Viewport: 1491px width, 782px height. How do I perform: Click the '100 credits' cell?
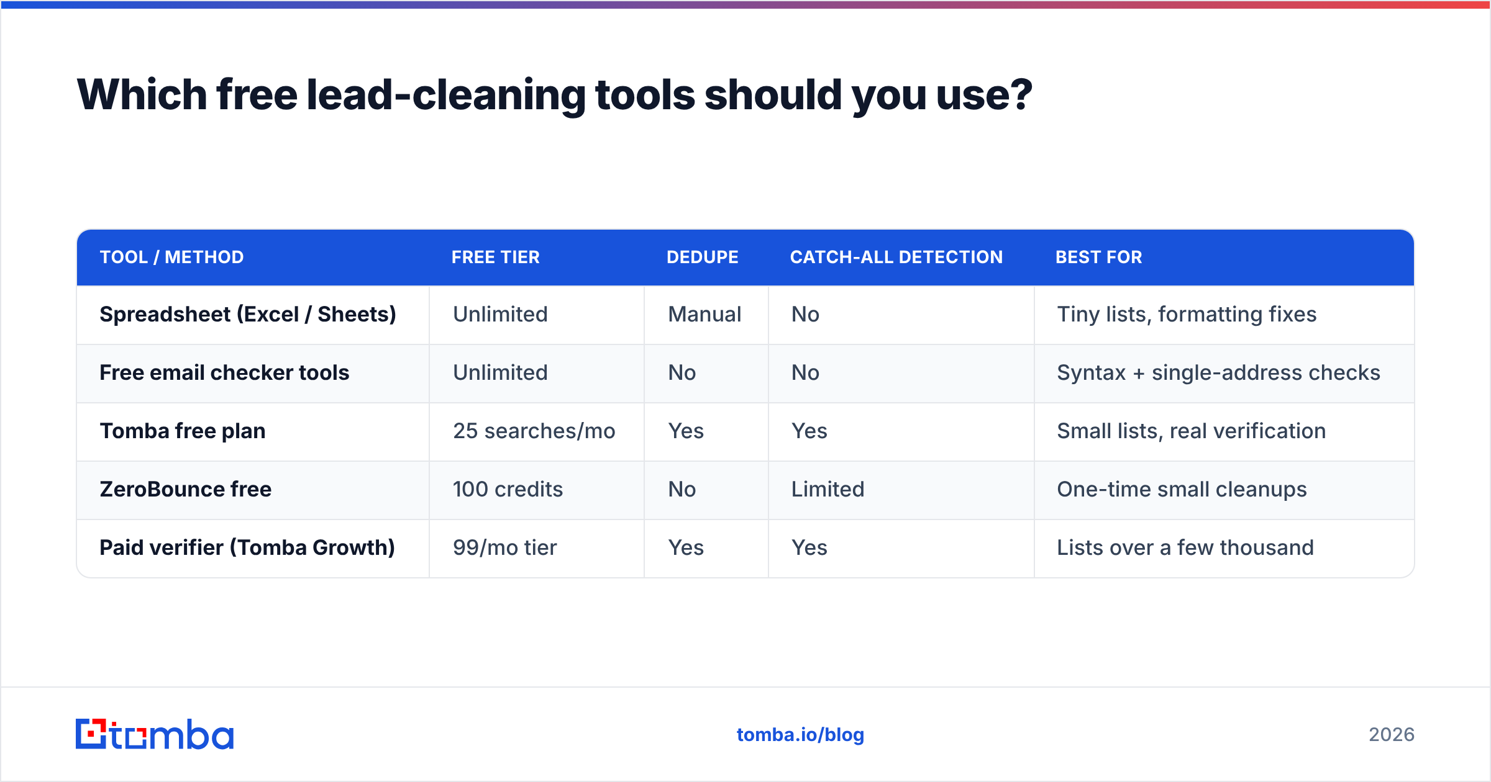[508, 489]
